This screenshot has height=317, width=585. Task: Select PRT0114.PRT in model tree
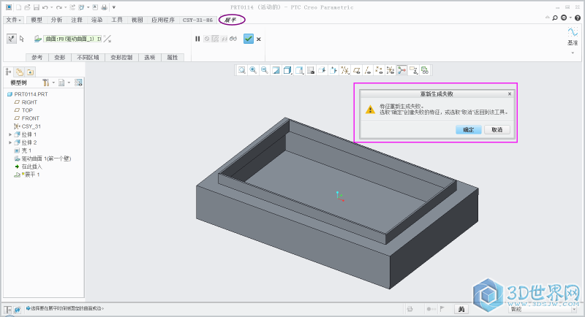(x=31, y=94)
